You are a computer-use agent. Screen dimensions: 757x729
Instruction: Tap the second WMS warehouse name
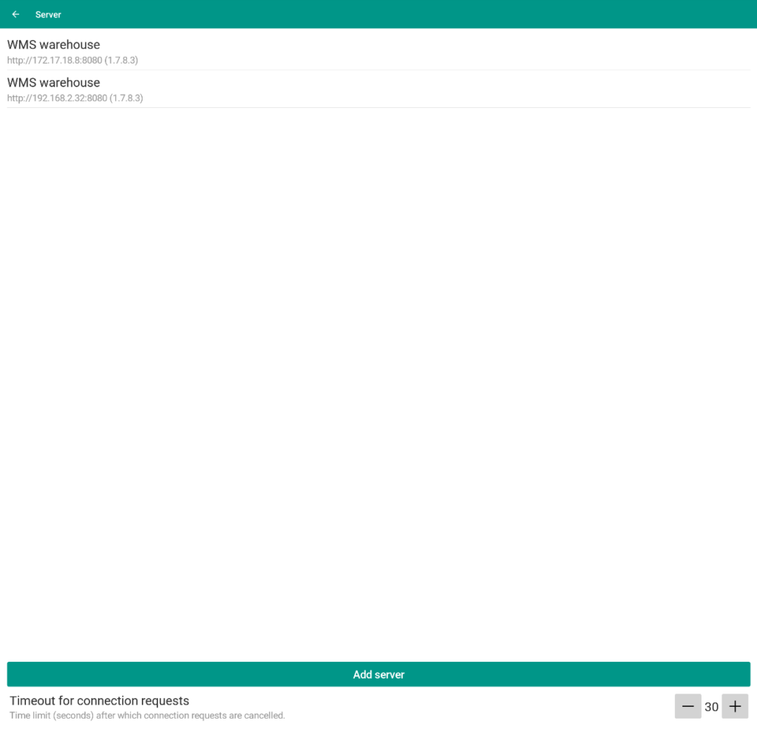click(x=53, y=82)
